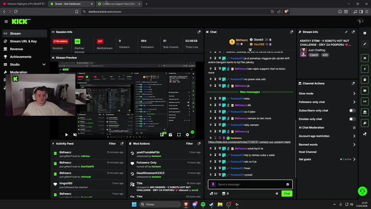
Task: Pop out the Channel Actions panel
Action: click(x=353, y=83)
